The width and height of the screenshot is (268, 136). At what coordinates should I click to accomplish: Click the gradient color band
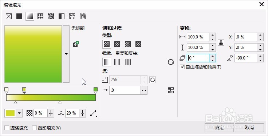[x=51, y=98]
